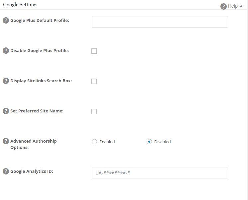Click help icon beside Disable Google Plus Profile
The width and height of the screenshot is (248, 200).
point(6,51)
